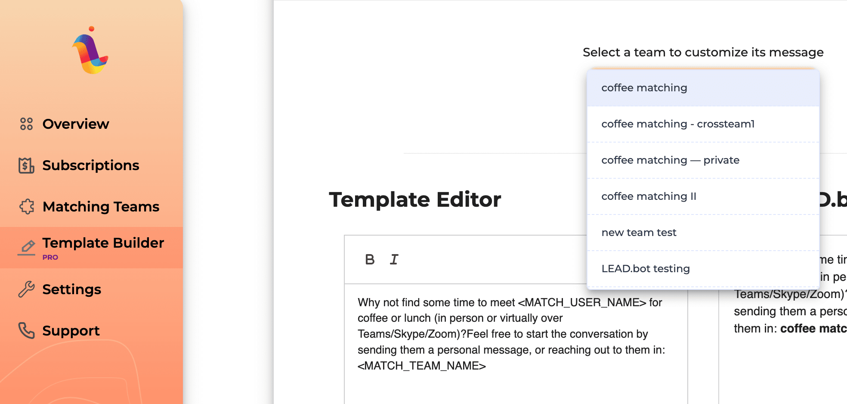Viewport: 847px width, 404px height.
Task: Select 'LEAD.bot testing' team option
Action: click(645, 269)
